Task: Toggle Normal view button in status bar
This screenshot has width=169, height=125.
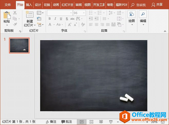Action: pyautogui.click(x=82, y=122)
